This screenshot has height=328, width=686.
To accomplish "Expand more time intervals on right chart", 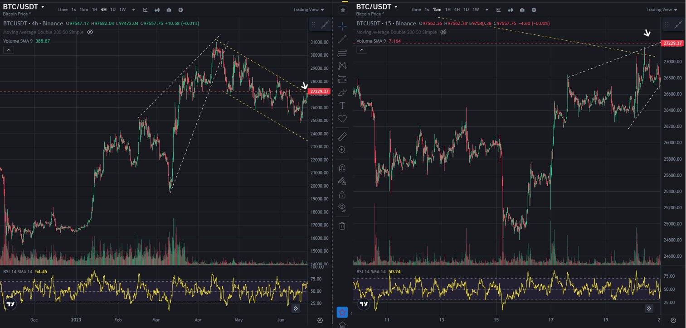I will pyautogui.click(x=487, y=10).
